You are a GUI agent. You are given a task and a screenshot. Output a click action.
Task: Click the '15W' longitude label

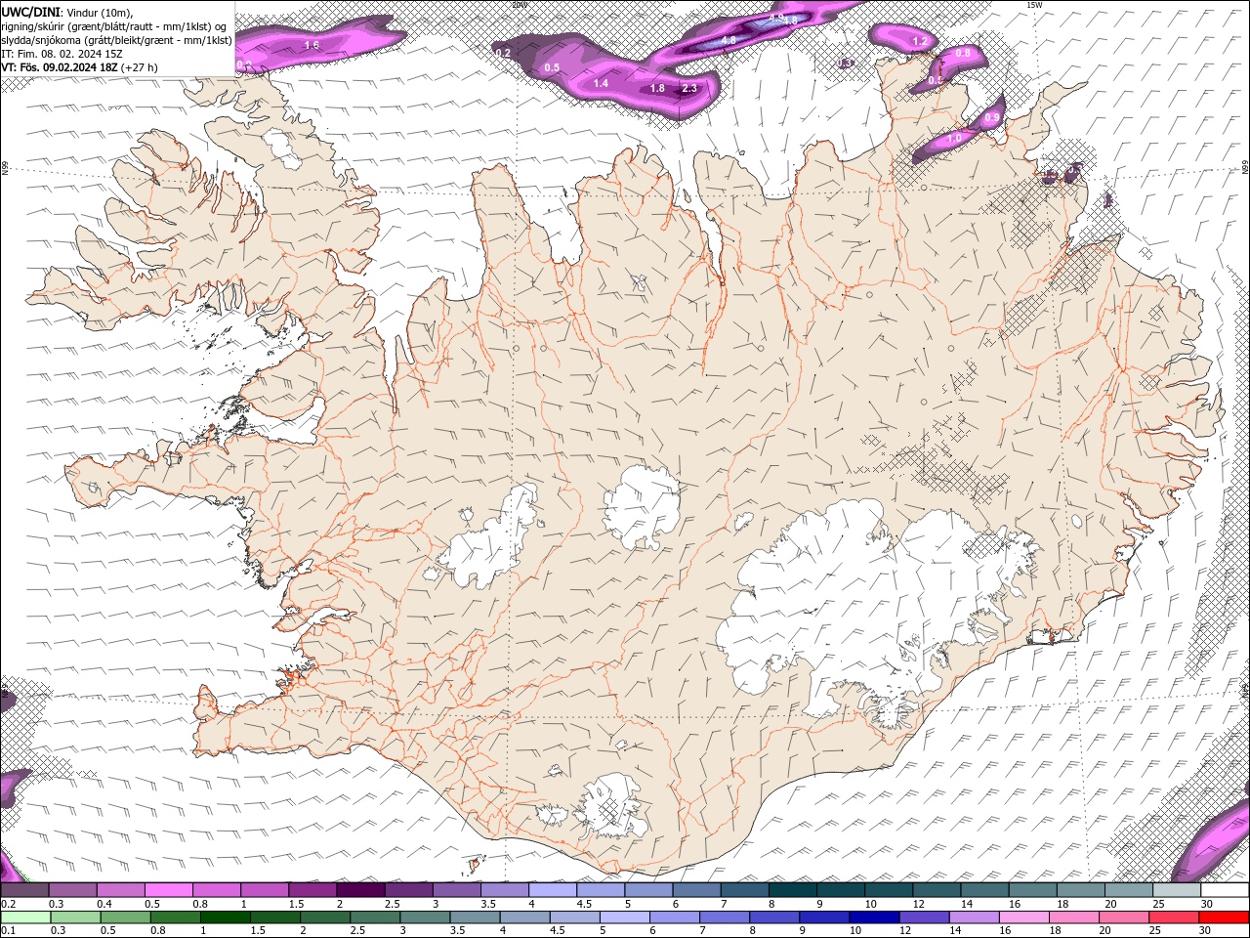coord(1034,5)
